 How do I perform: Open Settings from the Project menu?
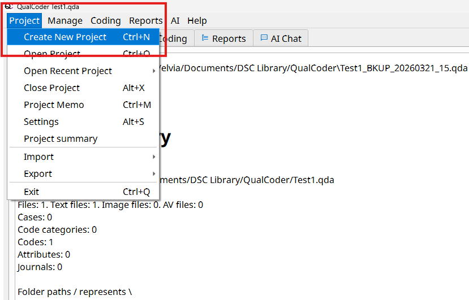41,122
